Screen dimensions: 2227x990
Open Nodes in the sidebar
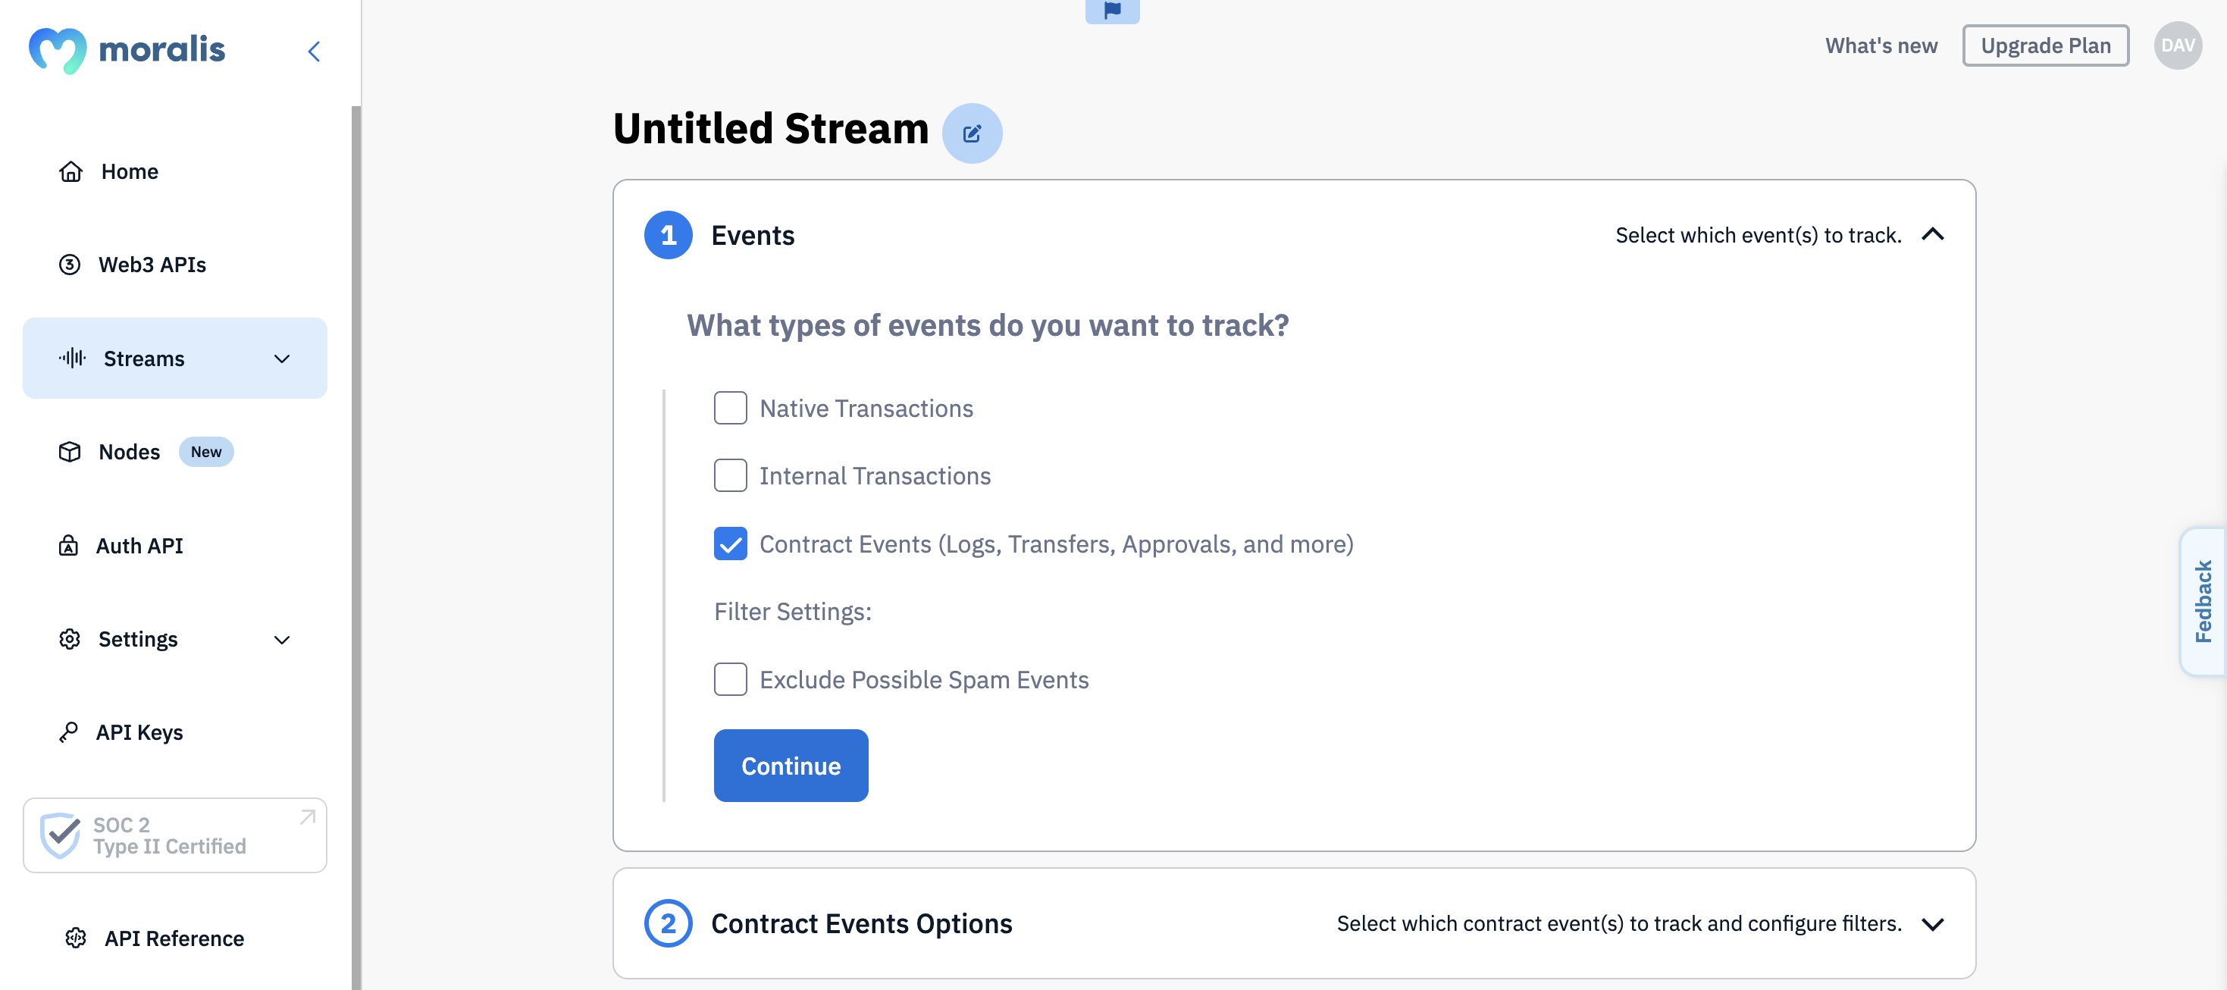(174, 453)
